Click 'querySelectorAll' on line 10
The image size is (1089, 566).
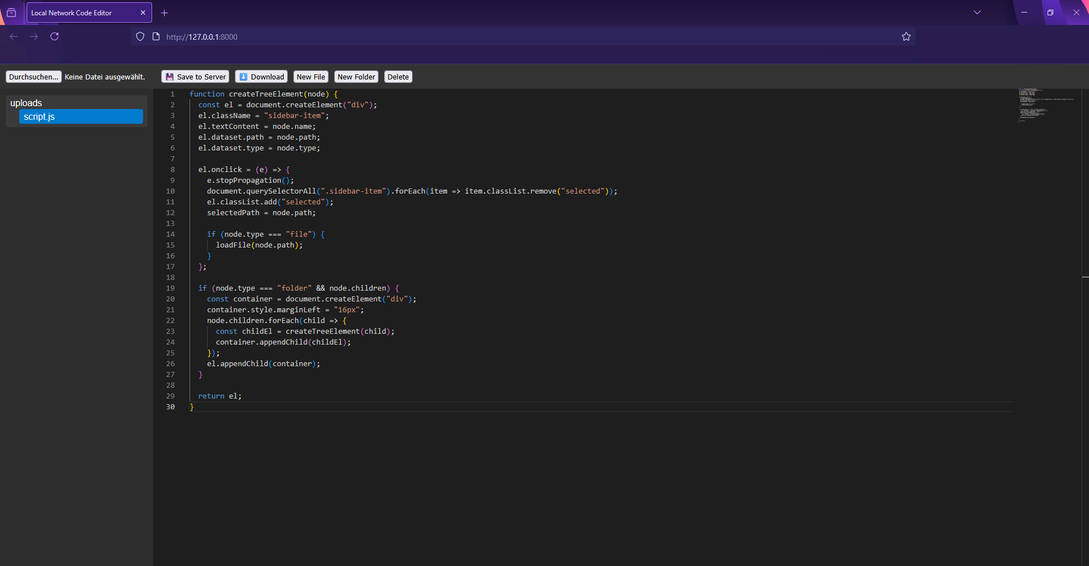tap(281, 191)
